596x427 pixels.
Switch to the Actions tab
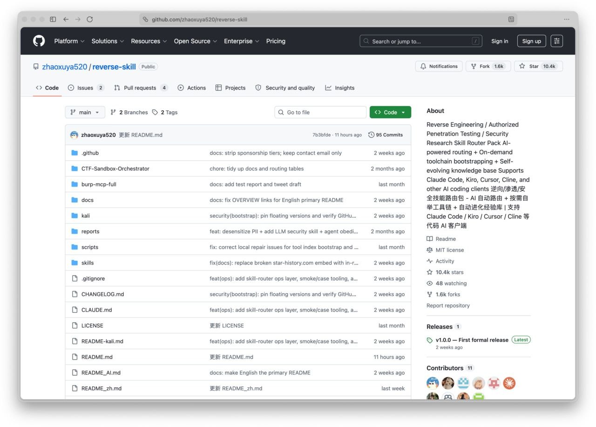192,88
